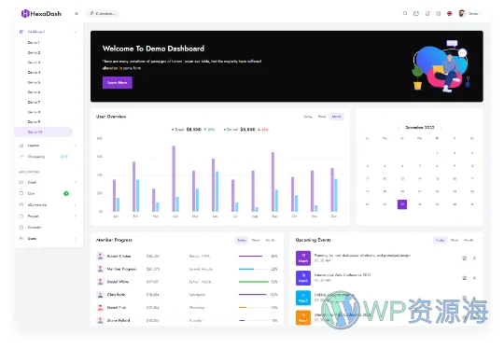Open the mail messages icon in header
Viewport: 504px width, 349px height.
click(x=416, y=13)
